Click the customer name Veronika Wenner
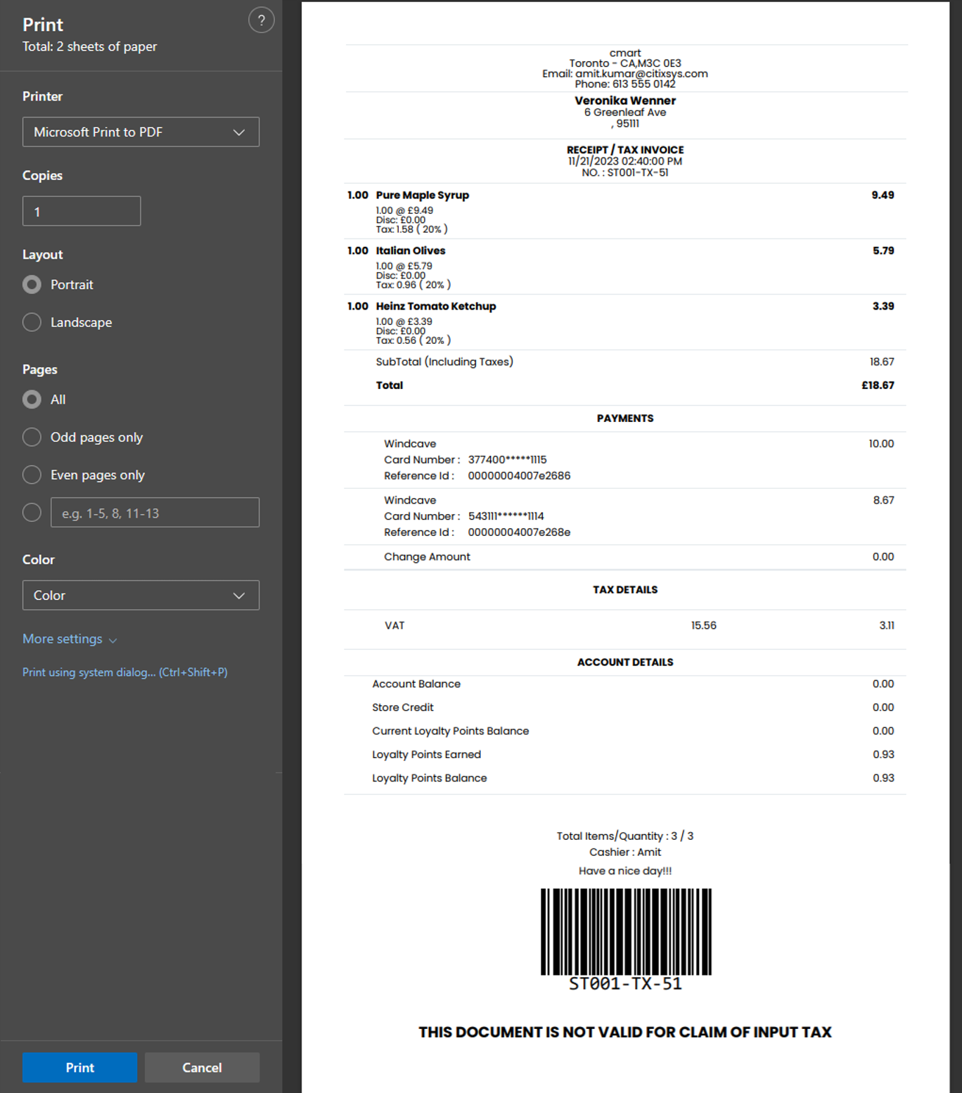 click(x=624, y=101)
